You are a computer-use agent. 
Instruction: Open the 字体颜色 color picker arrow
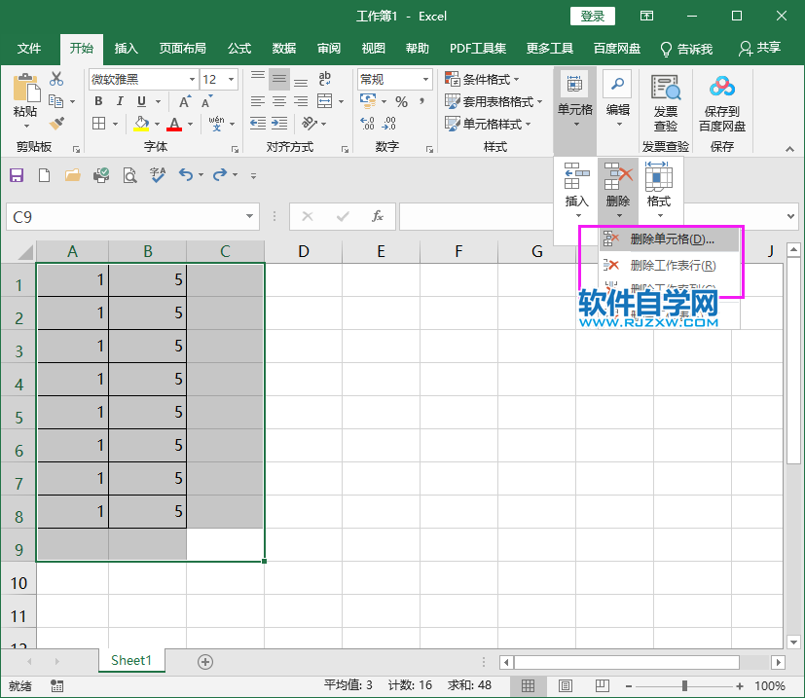[188, 123]
